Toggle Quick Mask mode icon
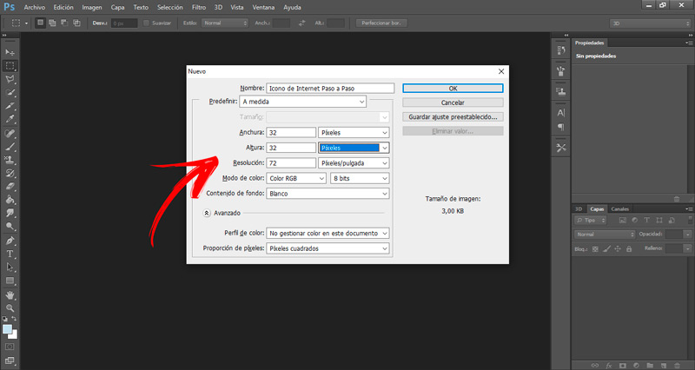 coord(10,347)
